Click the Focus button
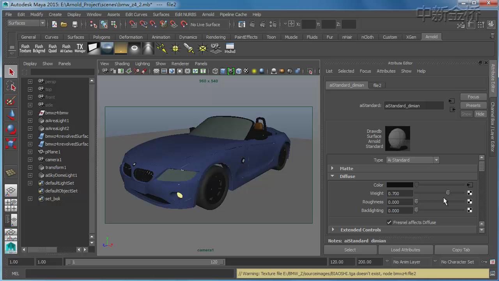This screenshot has width=499, height=281. click(473, 97)
